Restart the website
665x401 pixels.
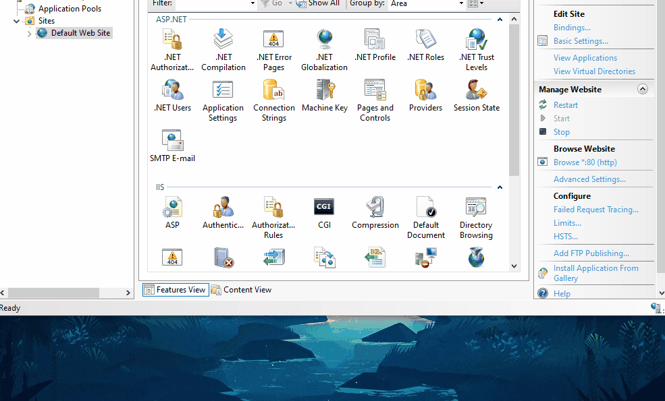565,105
